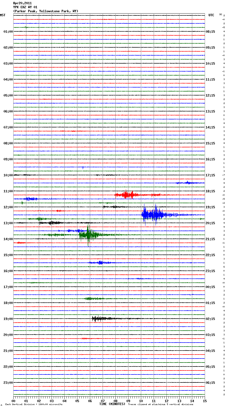Screen dimensions: 226x408
Task: Select the 11:00 MST row label
Action: point(8,191)
